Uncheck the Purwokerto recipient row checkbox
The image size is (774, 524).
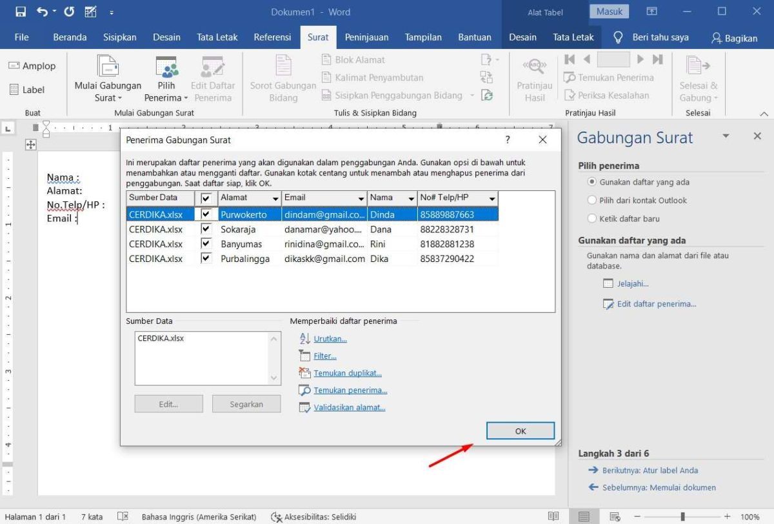[x=206, y=213]
